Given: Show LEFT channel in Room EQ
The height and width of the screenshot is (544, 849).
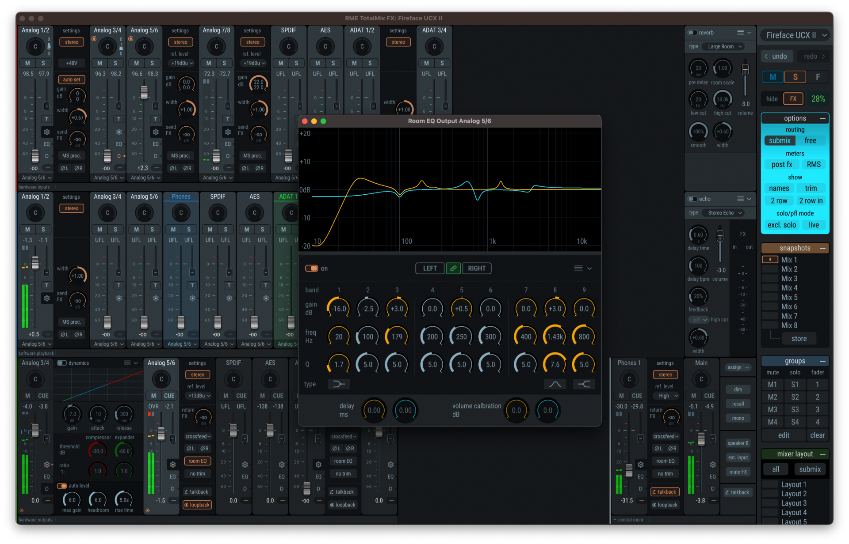Looking at the screenshot, I should pos(430,268).
